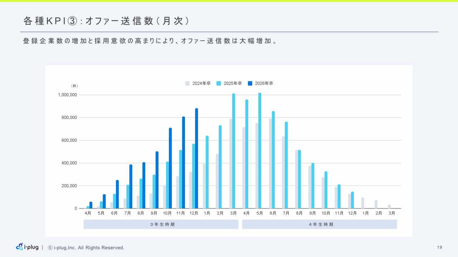Click the 1,000,000 y-axis label

[x=68, y=95]
